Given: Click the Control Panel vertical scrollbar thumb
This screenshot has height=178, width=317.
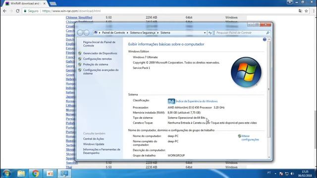Looking at the screenshot, I should [269, 89].
